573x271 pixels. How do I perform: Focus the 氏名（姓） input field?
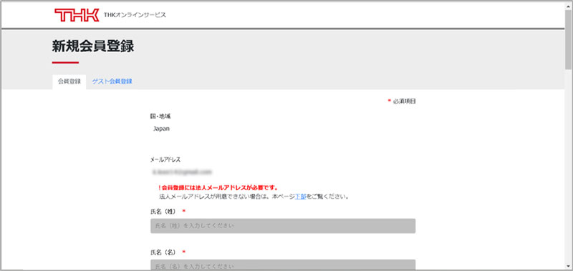point(283,226)
